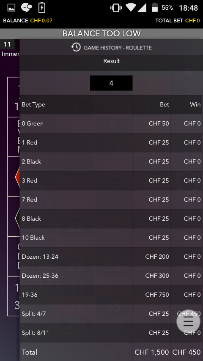203x361 pixels.
Task: Select the Split: 4/7 winning row
Action: point(111,314)
